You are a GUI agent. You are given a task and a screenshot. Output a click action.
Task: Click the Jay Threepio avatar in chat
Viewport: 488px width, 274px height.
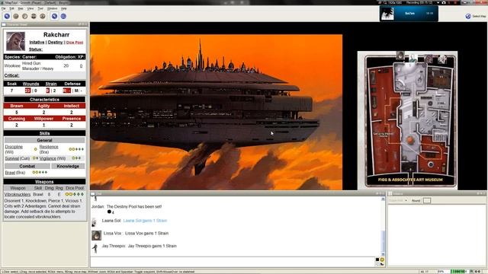click(95, 248)
